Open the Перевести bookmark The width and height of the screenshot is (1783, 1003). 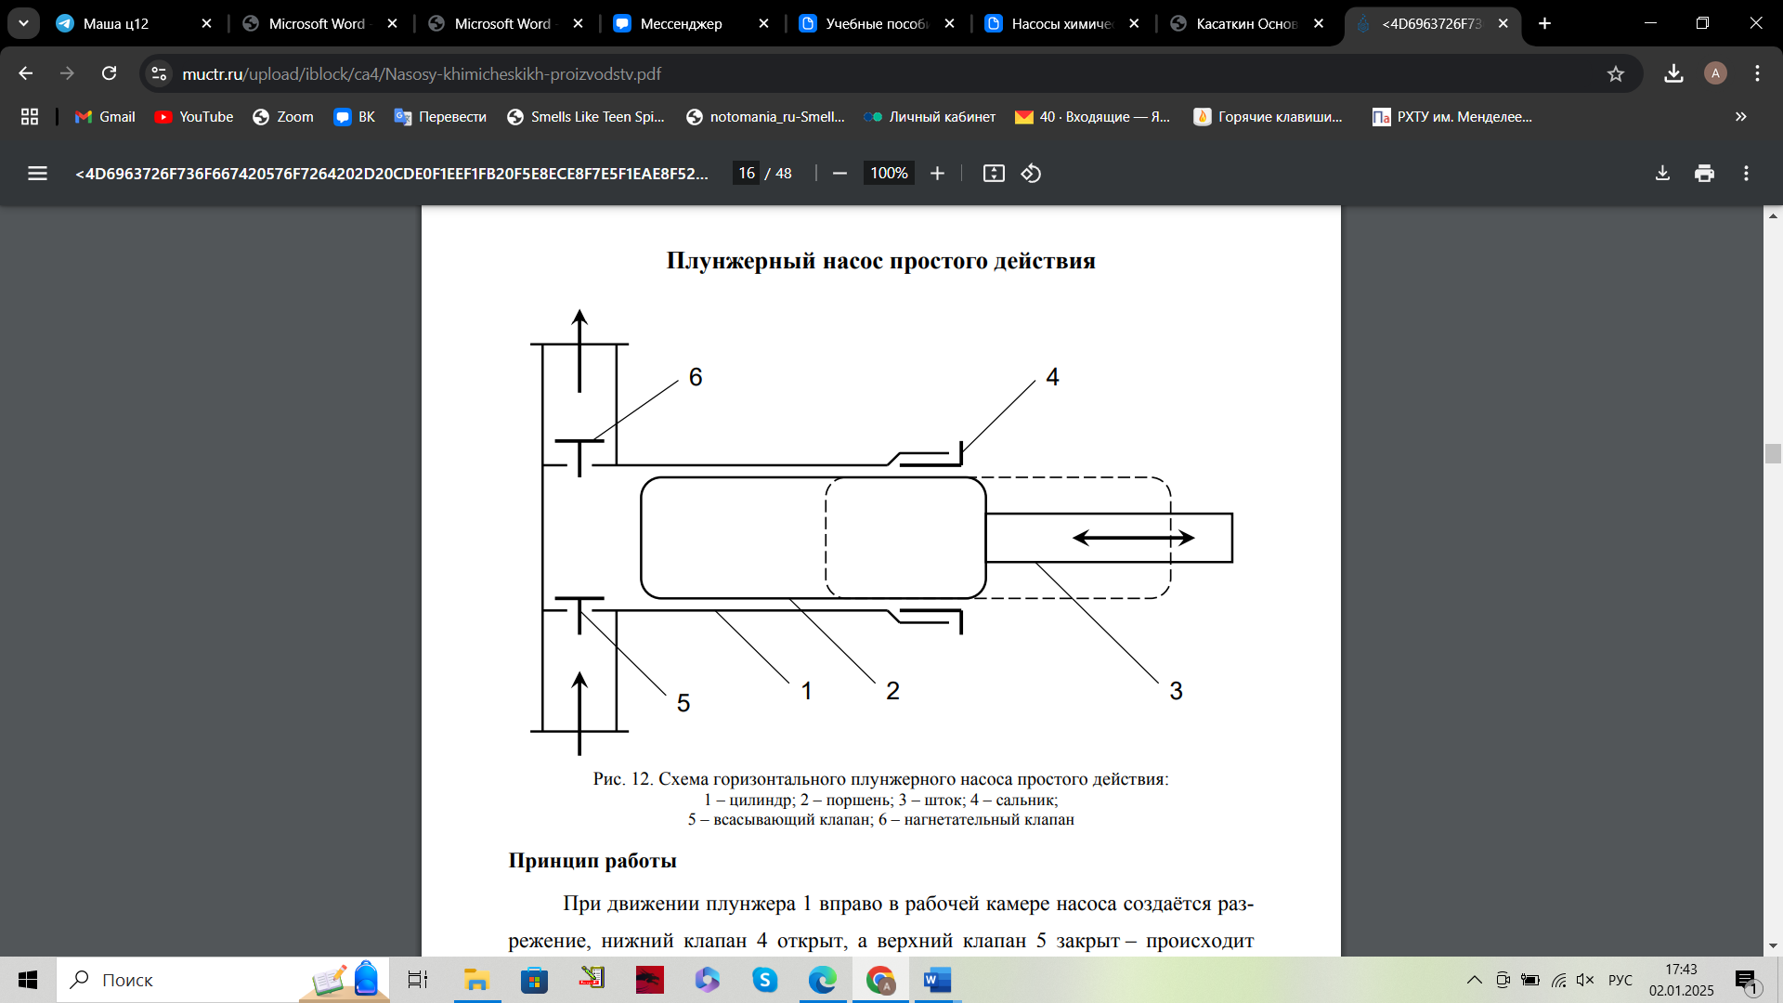440,116
